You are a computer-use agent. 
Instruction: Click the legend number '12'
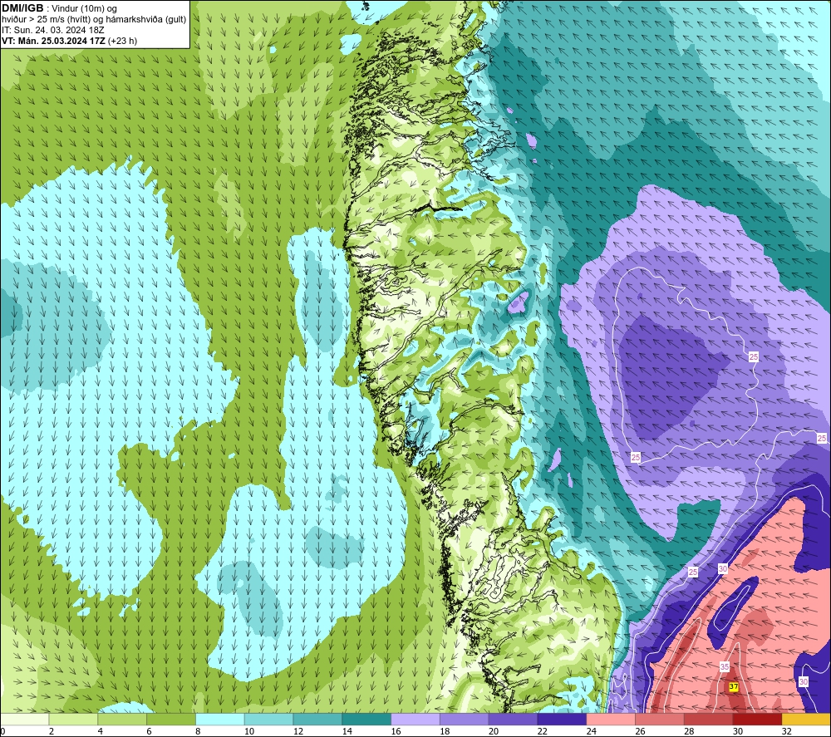pos(298,731)
